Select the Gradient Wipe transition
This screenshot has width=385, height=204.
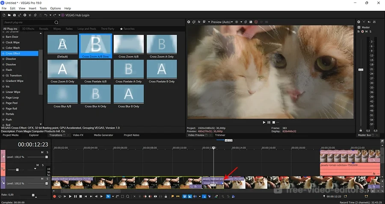15,81
